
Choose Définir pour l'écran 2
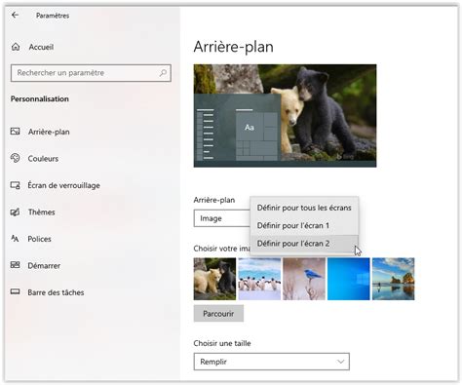tap(304, 244)
